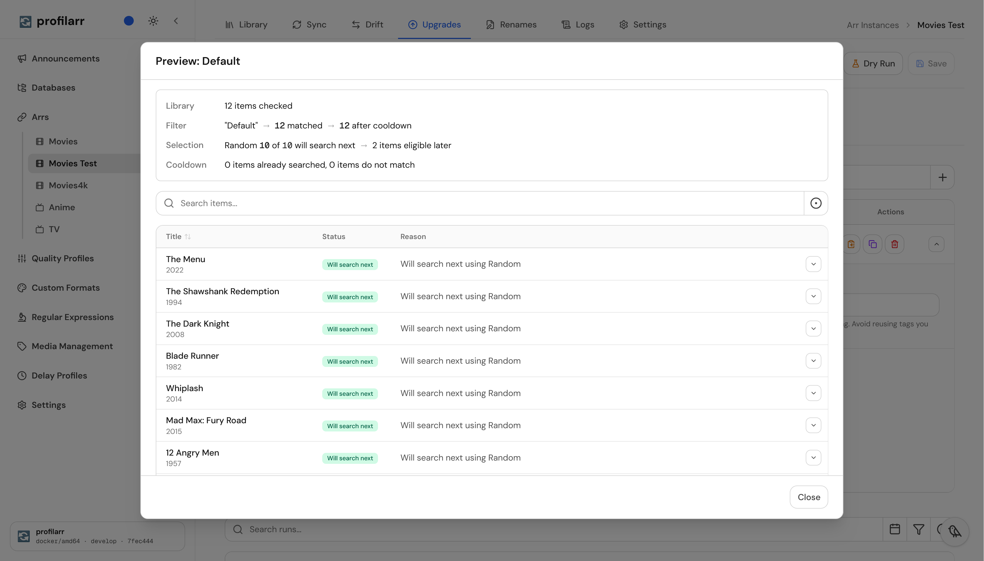984x561 pixels.
Task: Open the calendar date filter icon
Action: click(x=894, y=529)
